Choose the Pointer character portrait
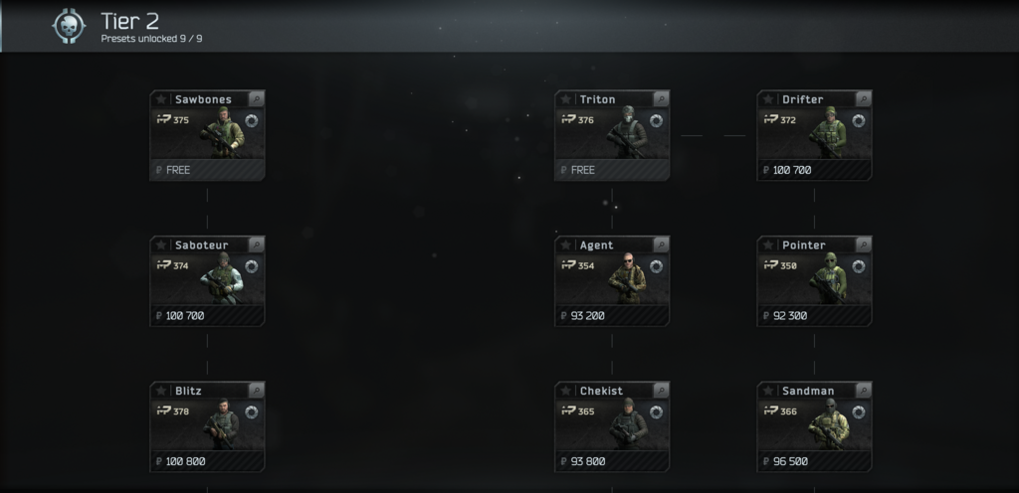Screen dimensions: 1019x493 point(829,277)
